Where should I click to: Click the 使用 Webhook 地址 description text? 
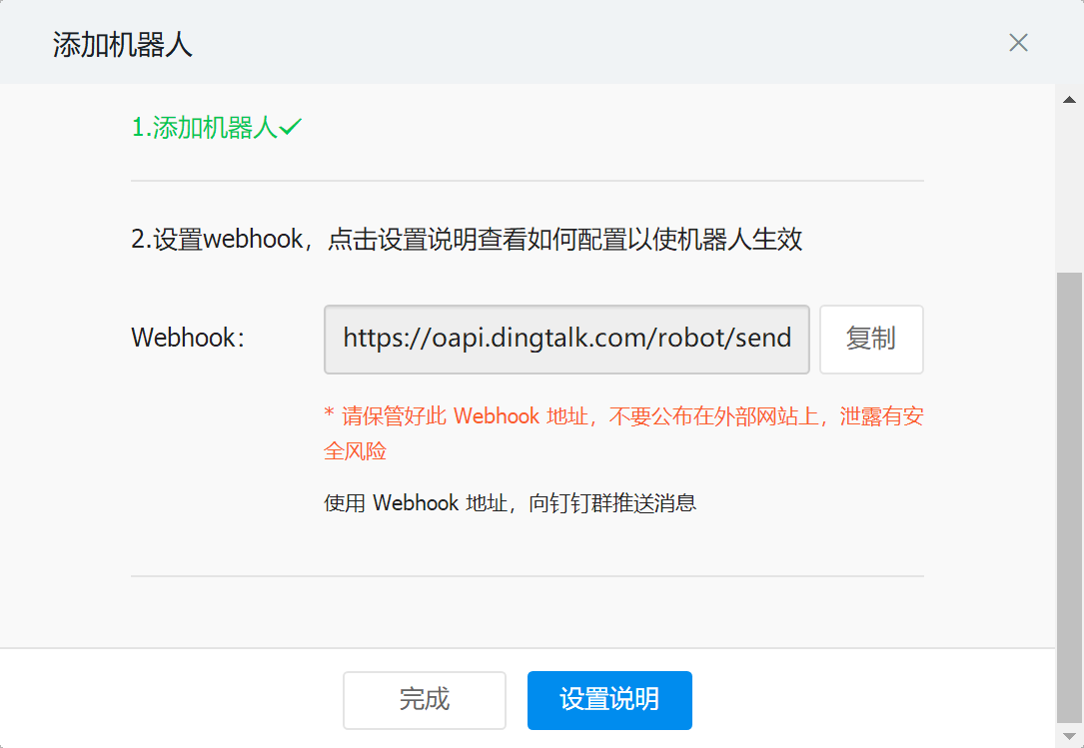(x=510, y=502)
